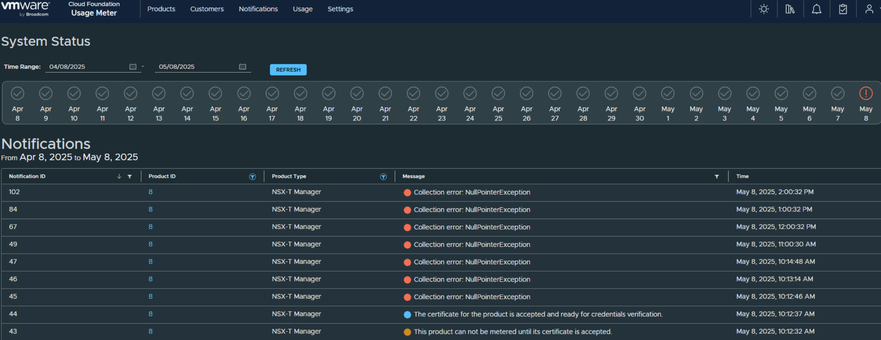Open the Products menu
This screenshot has height=340, width=881.
[x=161, y=9]
